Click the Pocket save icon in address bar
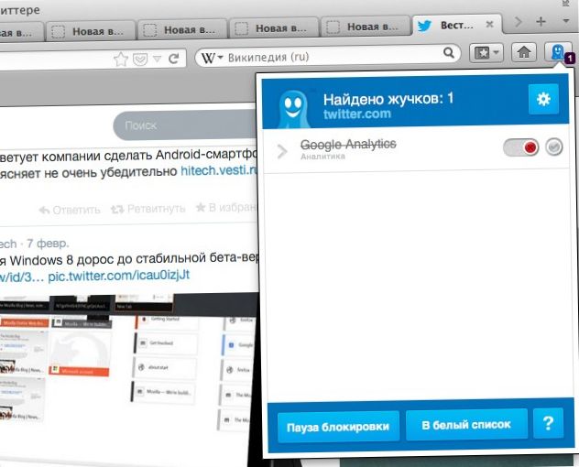579x467 pixels. point(140,59)
